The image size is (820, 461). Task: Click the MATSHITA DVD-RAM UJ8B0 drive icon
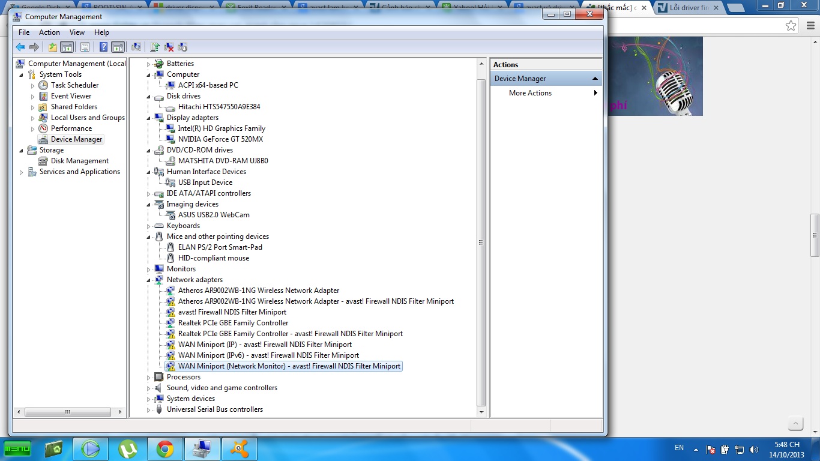[170, 161]
